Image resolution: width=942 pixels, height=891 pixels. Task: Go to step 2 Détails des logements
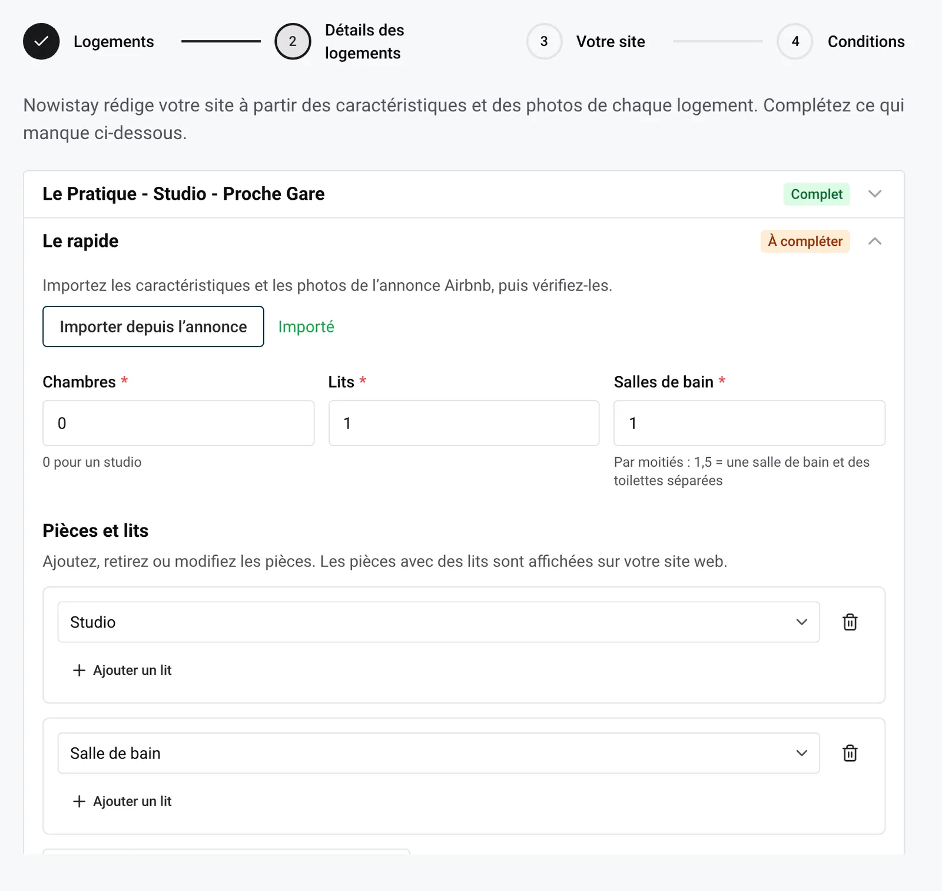pos(293,41)
